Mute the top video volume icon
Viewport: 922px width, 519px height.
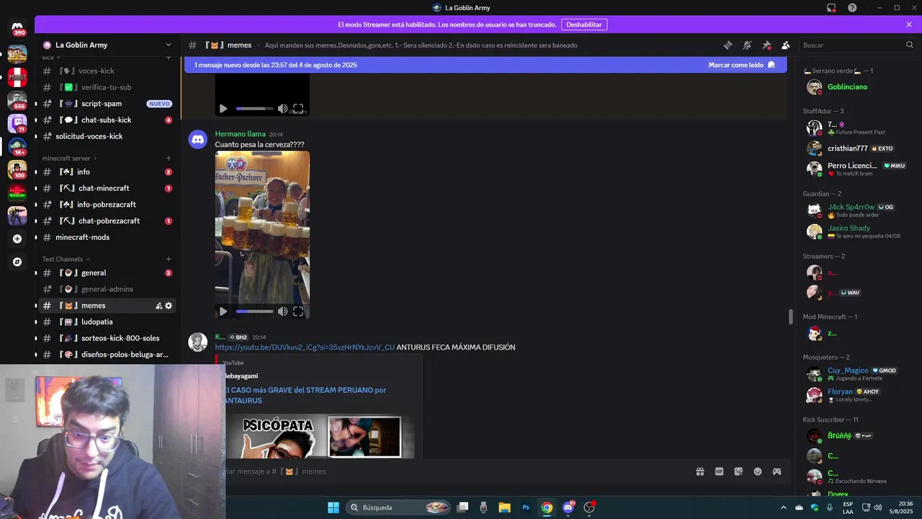pyautogui.click(x=282, y=109)
